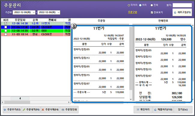Click the 매출처리(F10) button
Image resolution: width=195 pixels, height=116 pixels.
(x=163, y=109)
